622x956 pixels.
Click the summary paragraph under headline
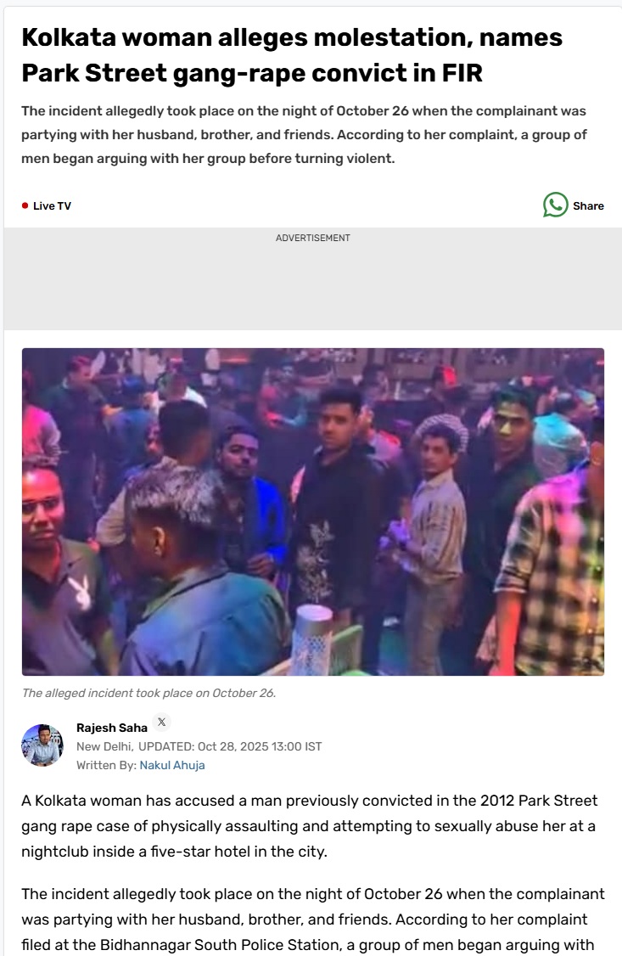[x=304, y=135]
